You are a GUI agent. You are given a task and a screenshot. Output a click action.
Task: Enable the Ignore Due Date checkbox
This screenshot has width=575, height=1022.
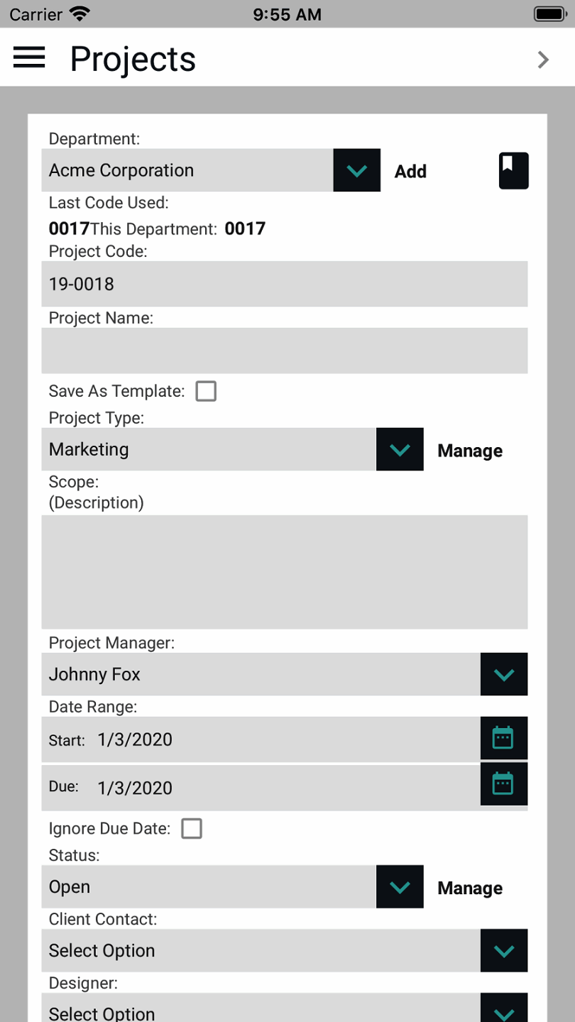192,828
